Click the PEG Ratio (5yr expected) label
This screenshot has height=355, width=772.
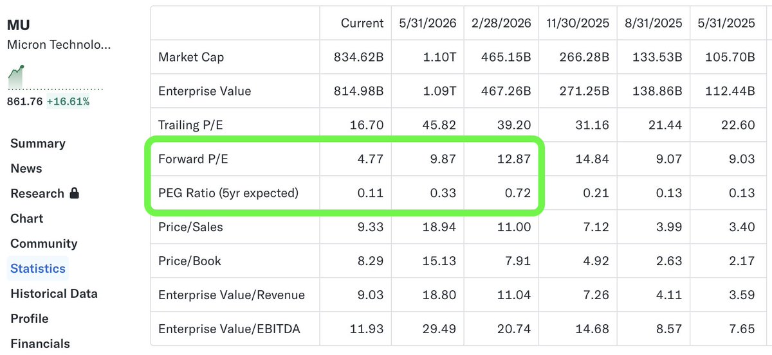(228, 193)
